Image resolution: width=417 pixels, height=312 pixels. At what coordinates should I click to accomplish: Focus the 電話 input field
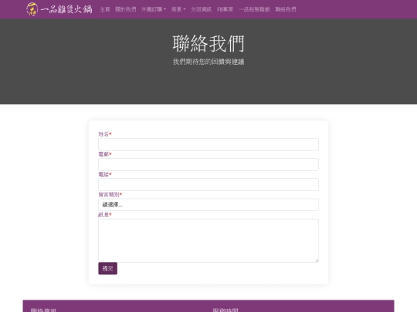tap(208, 184)
